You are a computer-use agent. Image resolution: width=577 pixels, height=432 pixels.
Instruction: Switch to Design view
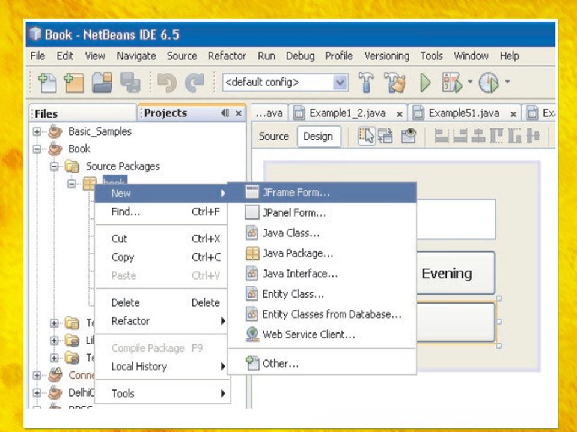(x=319, y=136)
